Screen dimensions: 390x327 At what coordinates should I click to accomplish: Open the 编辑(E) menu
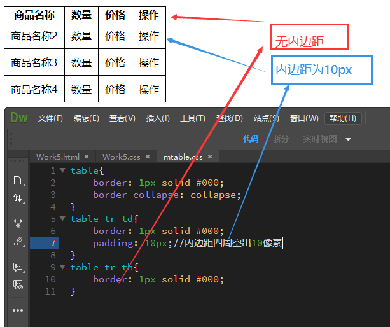pos(87,118)
